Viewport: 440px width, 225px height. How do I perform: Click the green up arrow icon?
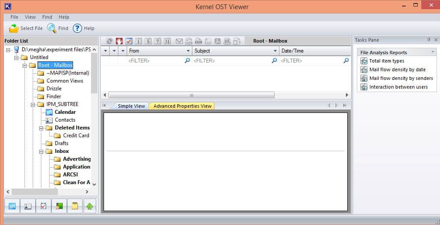[x=90, y=206]
